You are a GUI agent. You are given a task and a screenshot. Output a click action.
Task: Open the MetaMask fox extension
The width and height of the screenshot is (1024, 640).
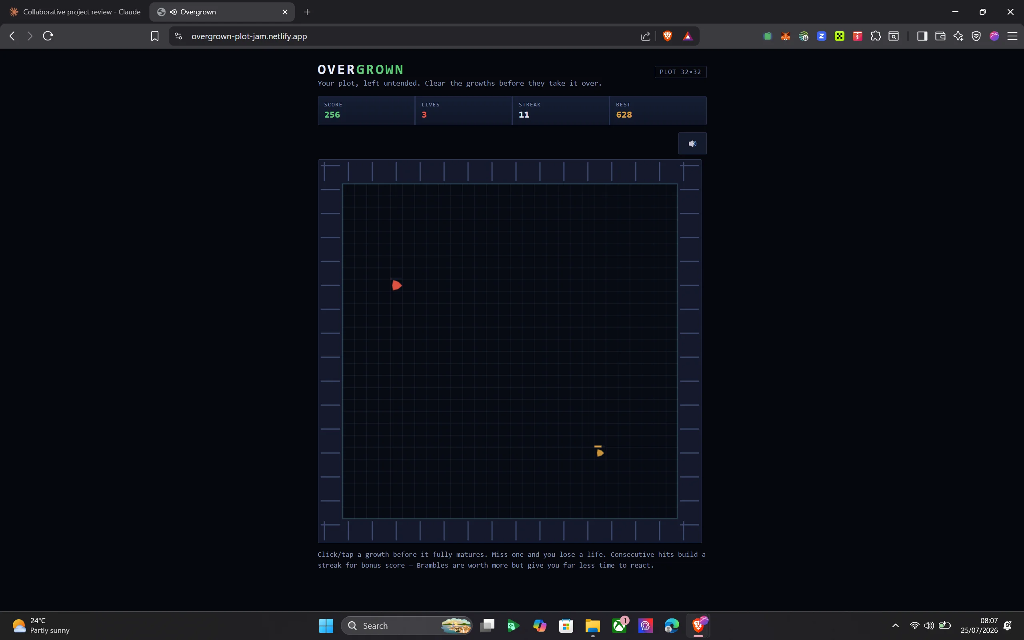pos(785,36)
